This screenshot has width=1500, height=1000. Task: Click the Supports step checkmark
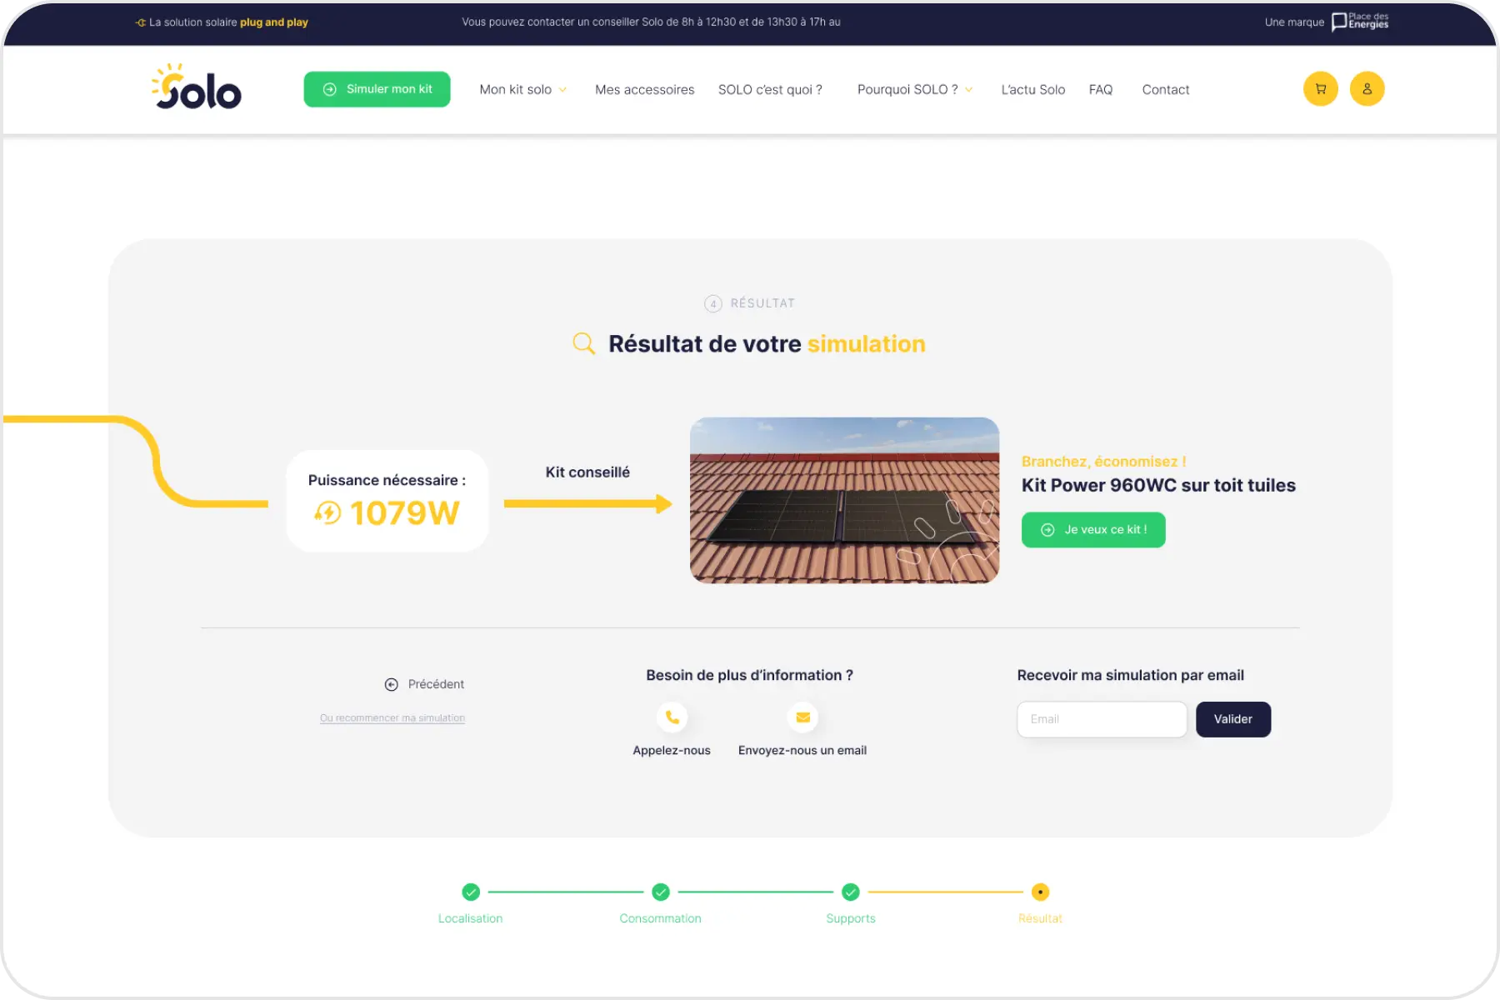[851, 892]
